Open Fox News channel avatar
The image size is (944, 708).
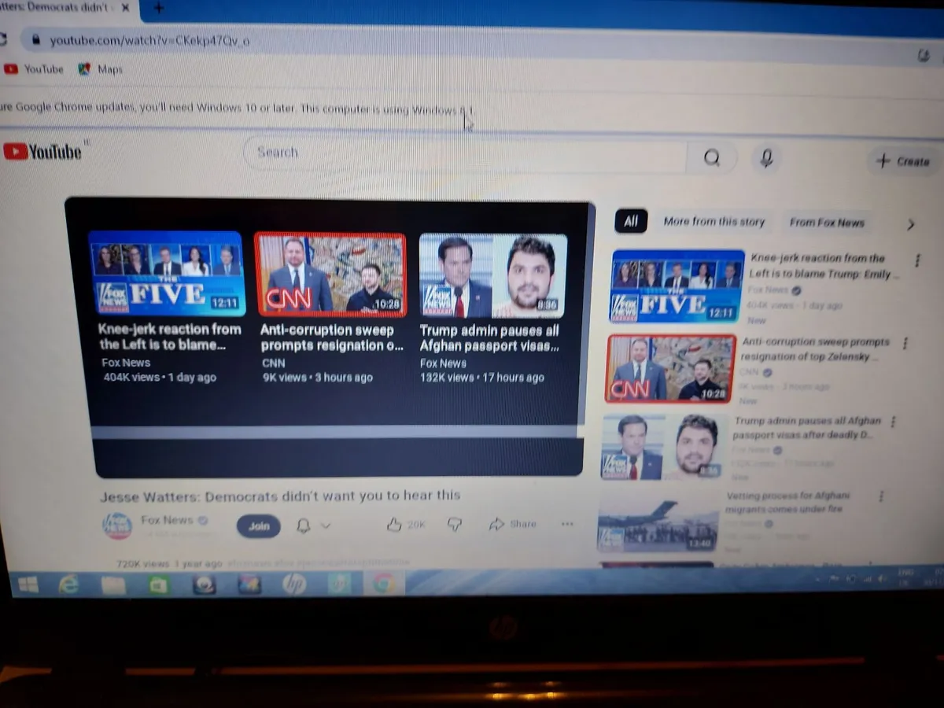tap(118, 525)
